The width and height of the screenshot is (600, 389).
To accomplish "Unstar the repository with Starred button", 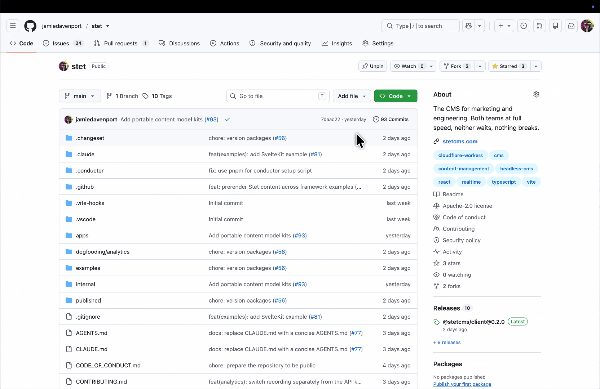I will coord(509,66).
